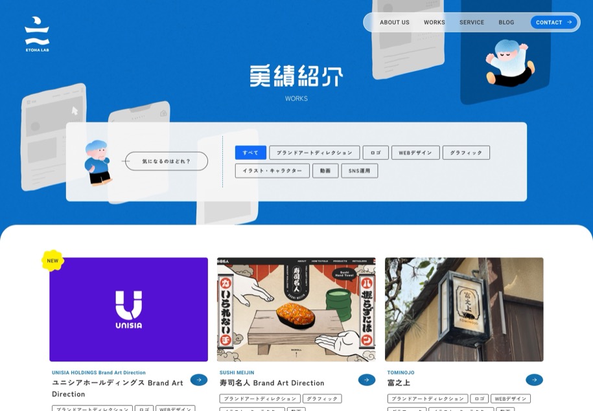Open the Tominojo lantern photo thumbnail

(464, 309)
